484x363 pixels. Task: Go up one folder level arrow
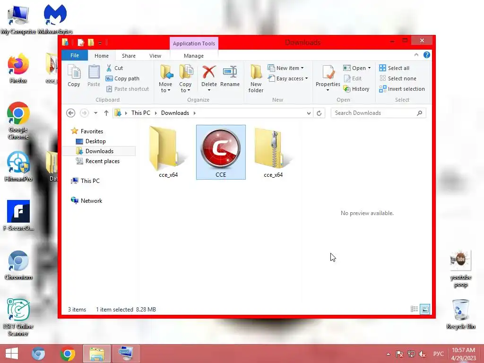pyautogui.click(x=106, y=113)
